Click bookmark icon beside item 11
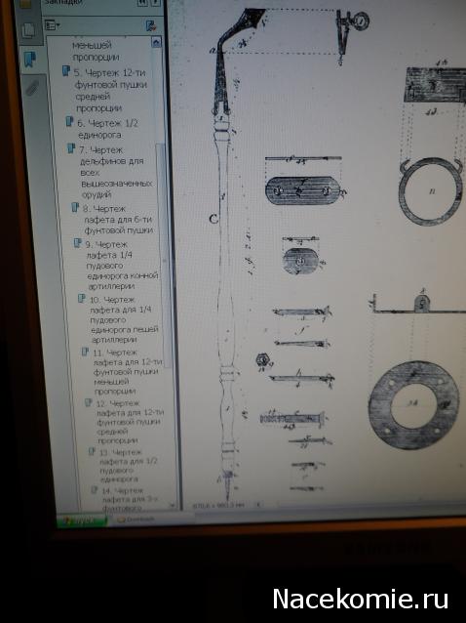 (x=85, y=352)
